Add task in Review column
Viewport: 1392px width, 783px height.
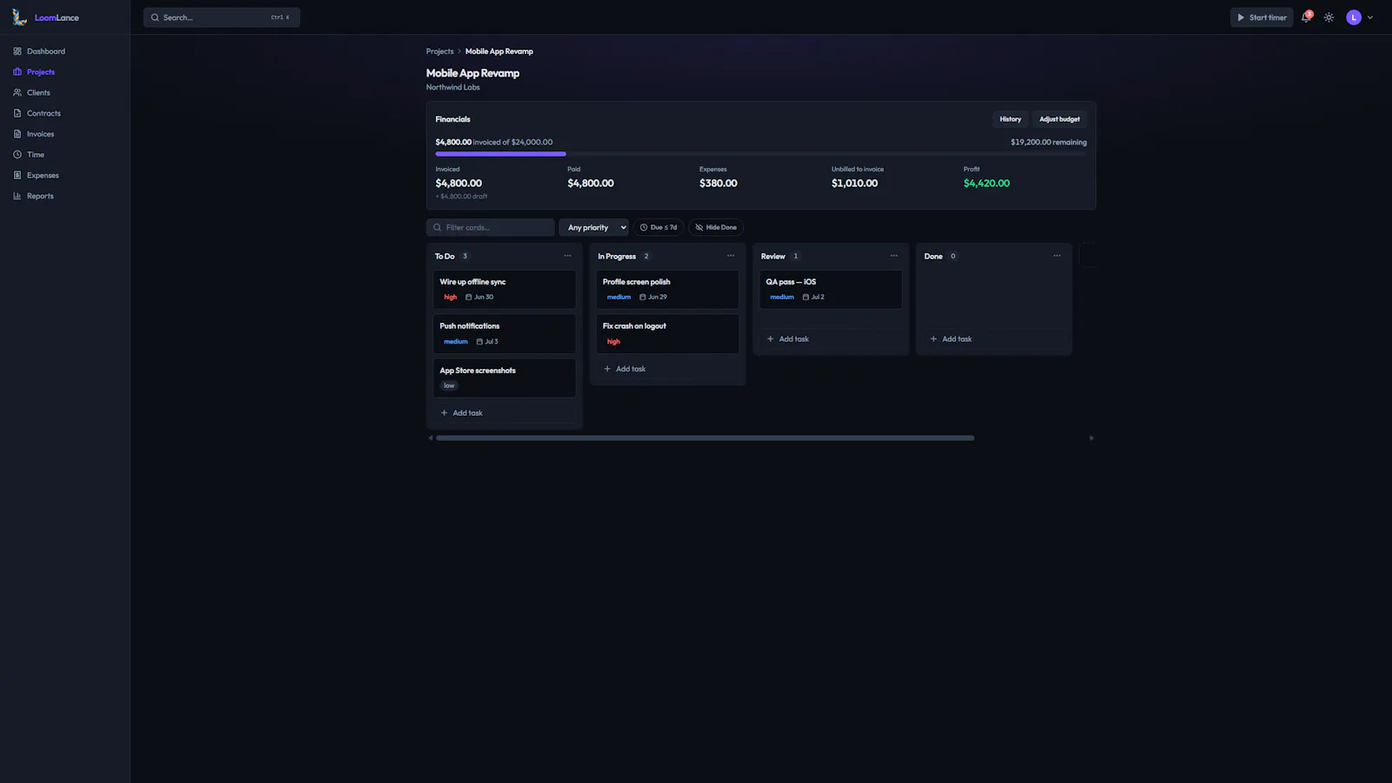(x=831, y=339)
